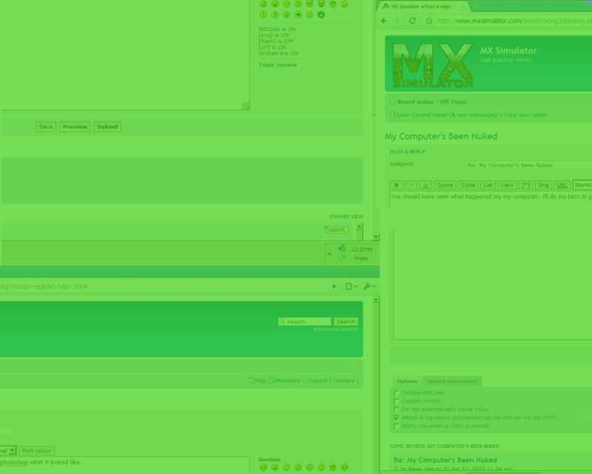Bookmark page with the star icon
The height and width of the screenshot is (474, 592).
point(428,21)
